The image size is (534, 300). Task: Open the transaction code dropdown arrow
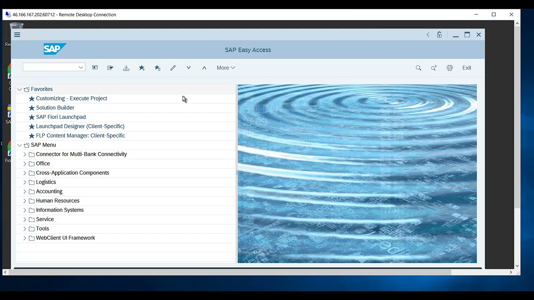click(x=81, y=67)
